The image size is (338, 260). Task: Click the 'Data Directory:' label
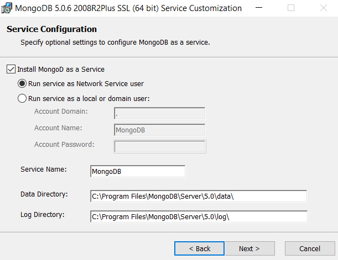coord(44,194)
